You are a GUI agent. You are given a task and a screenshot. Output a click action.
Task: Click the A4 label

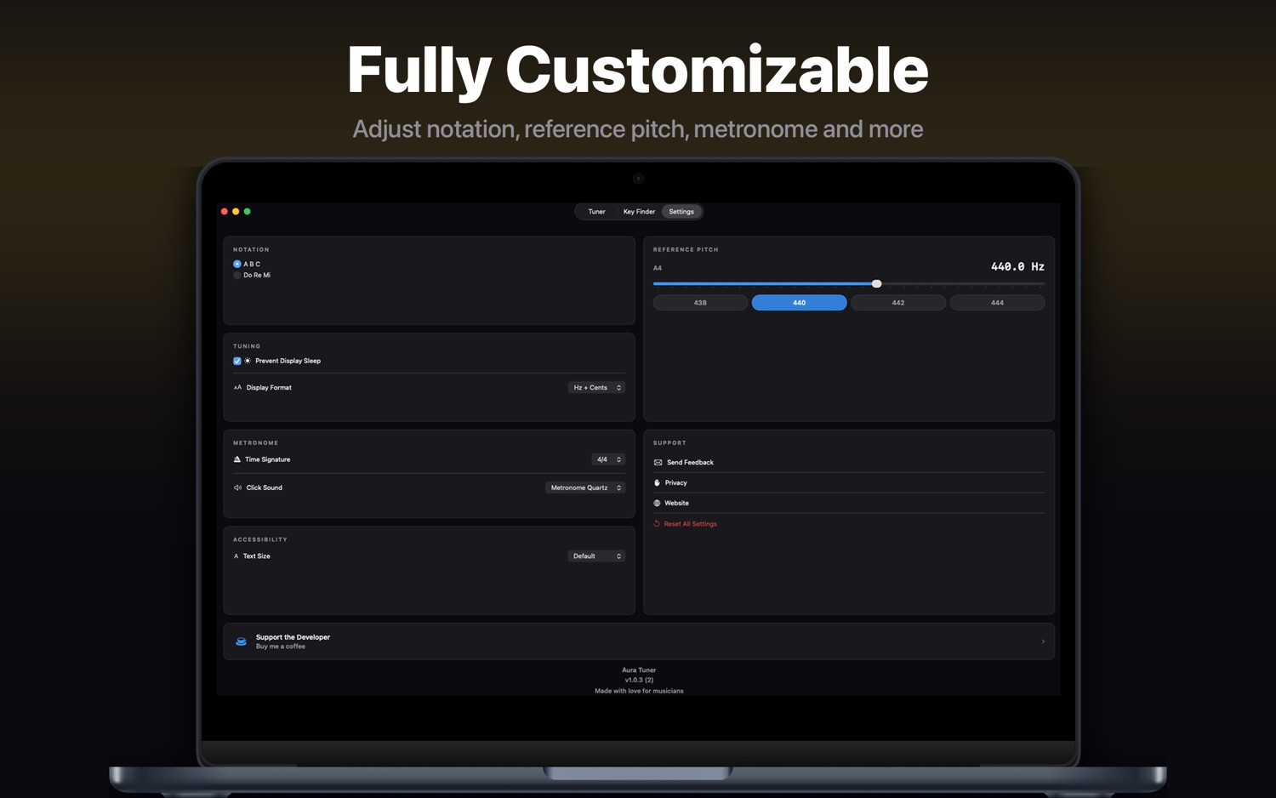pos(658,268)
